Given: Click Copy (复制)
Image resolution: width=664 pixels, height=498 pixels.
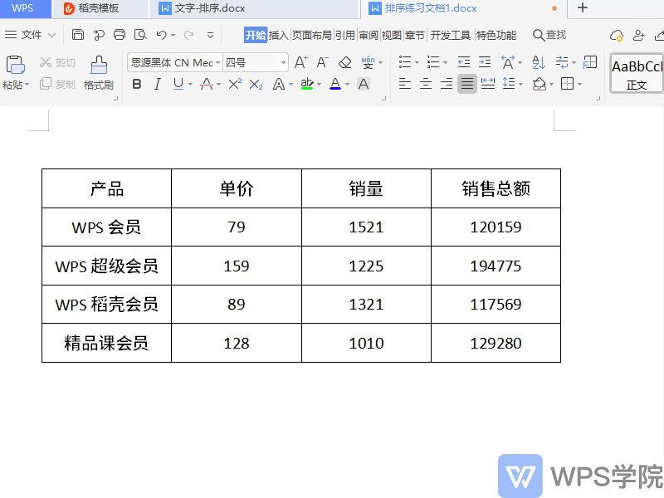Looking at the screenshot, I should tap(57, 85).
